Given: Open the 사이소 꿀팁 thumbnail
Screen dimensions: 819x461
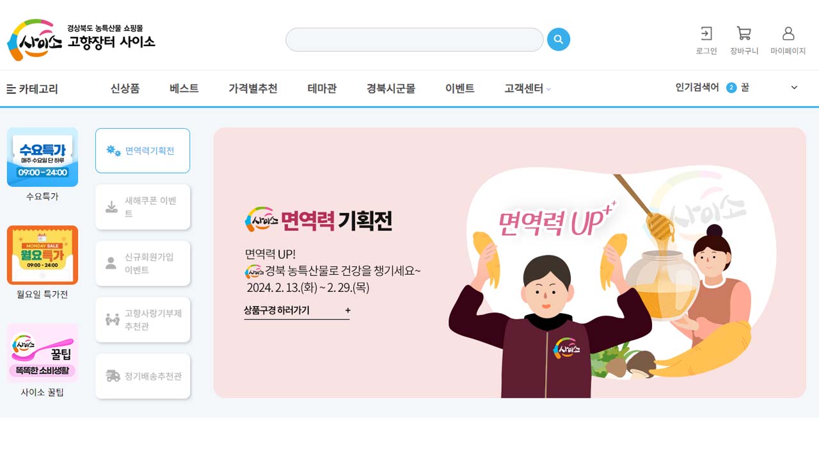Looking at the screenshot, I should point(42,353).
